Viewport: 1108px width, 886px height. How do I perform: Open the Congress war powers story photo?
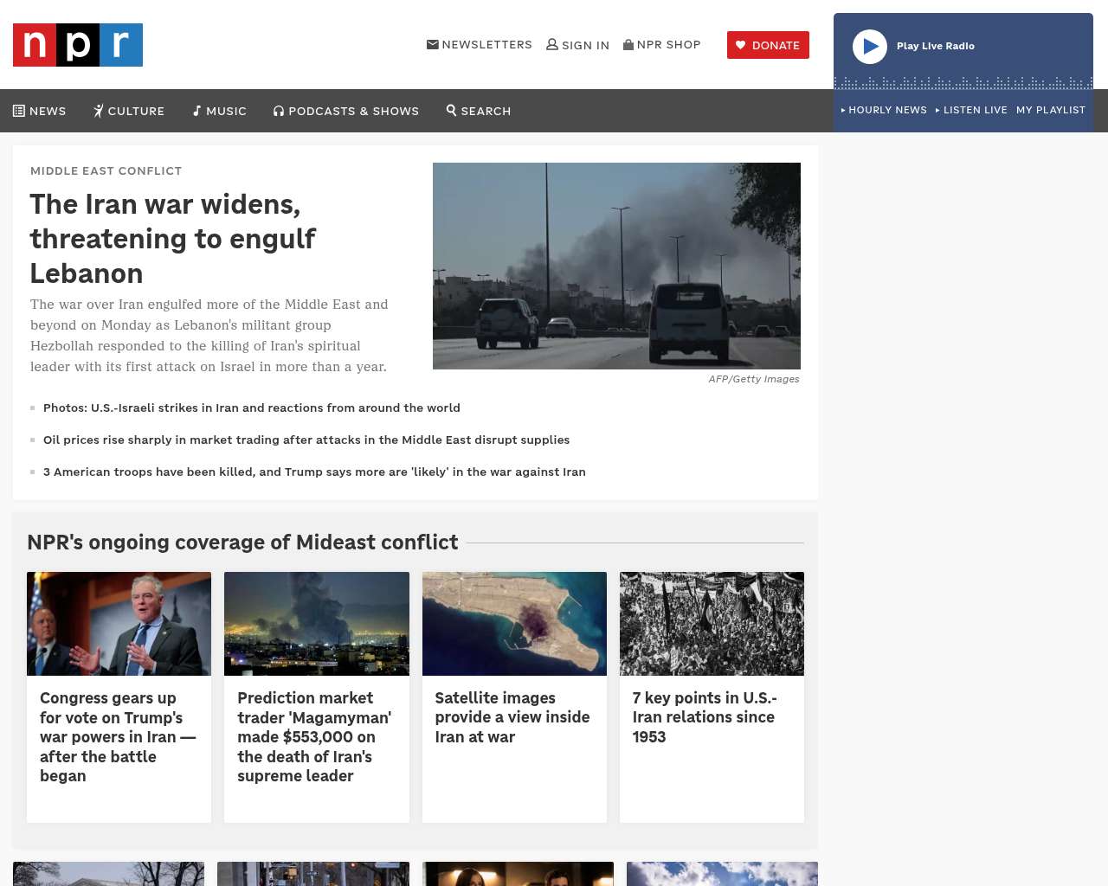click(119, 624)
